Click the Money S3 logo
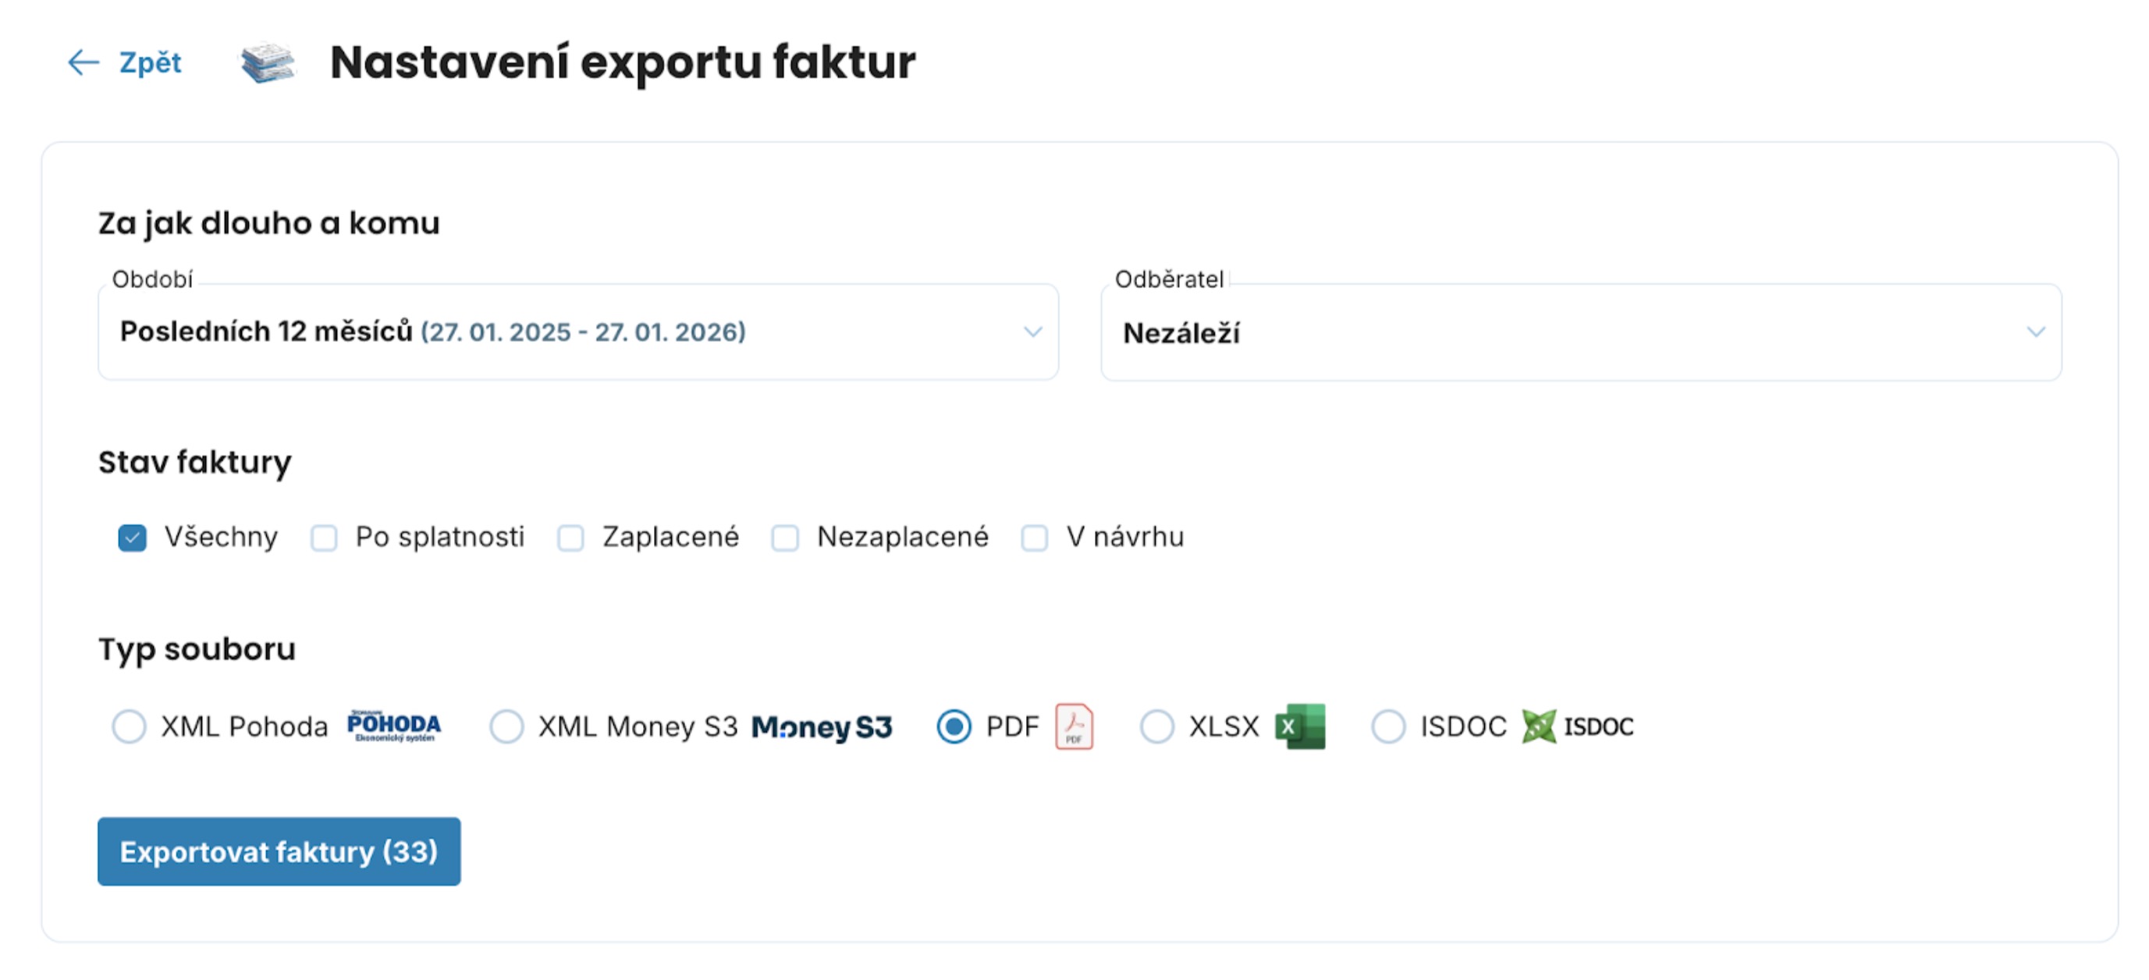 (822, 727)
